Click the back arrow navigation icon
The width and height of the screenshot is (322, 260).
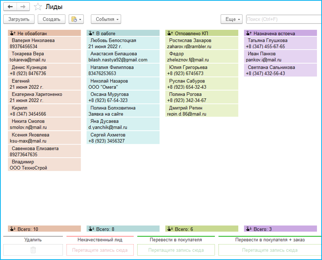click(10, 7)
